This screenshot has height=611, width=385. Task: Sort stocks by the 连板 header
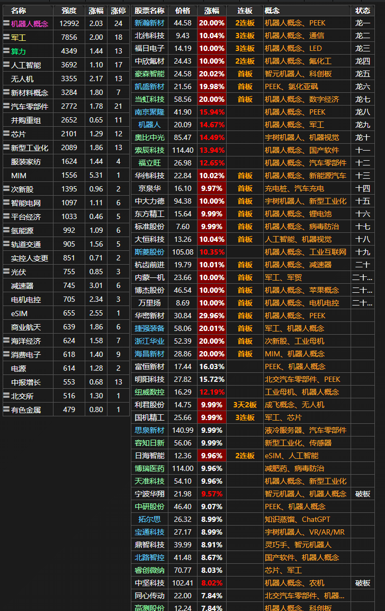245,11
